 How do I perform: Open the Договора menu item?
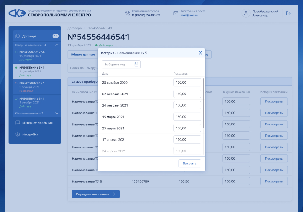coord(37,36)
